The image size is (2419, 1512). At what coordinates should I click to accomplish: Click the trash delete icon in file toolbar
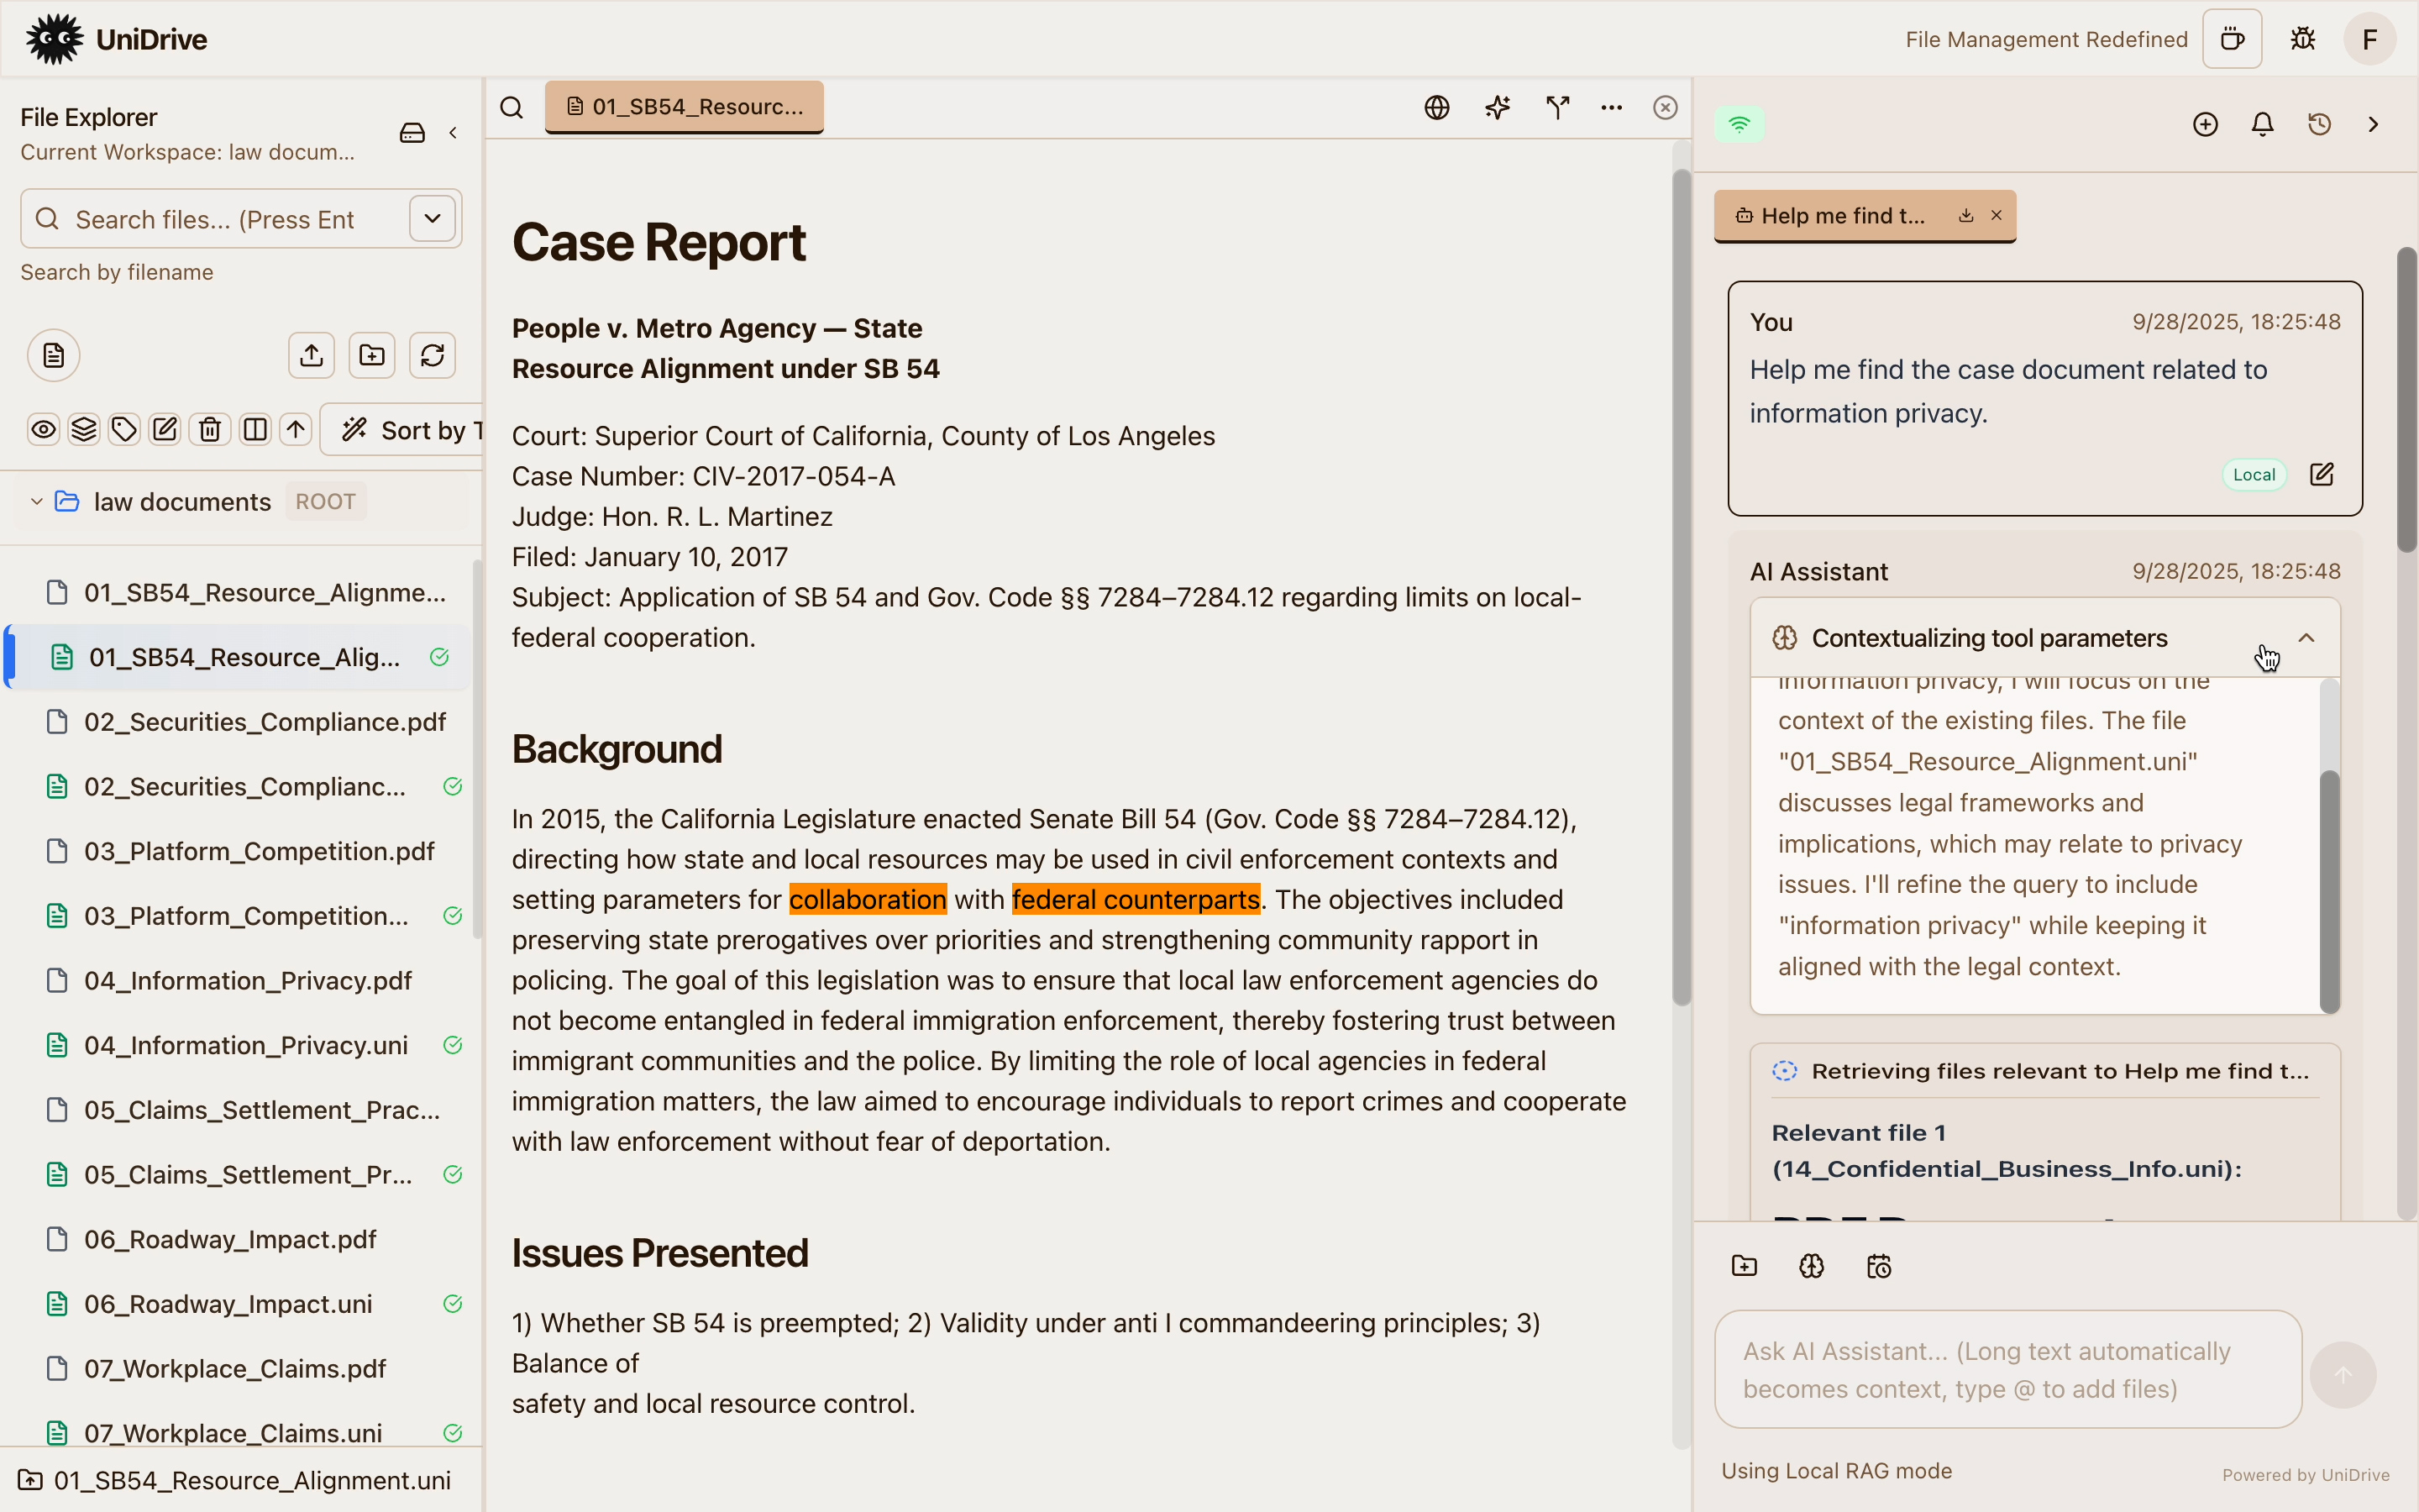tap(210, 430)
